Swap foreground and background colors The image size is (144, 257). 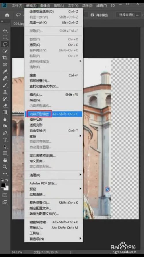pyautogui.click(x=7, y=180)
